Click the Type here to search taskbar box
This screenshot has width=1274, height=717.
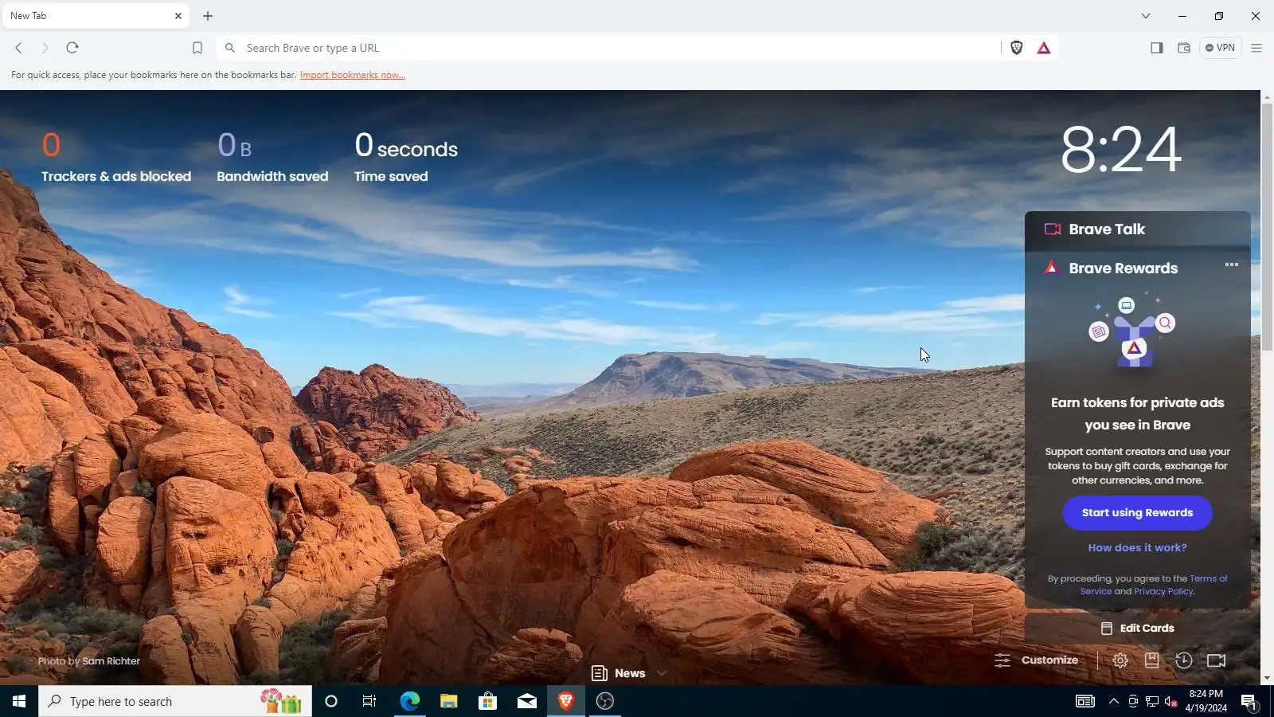coord(175,701)
